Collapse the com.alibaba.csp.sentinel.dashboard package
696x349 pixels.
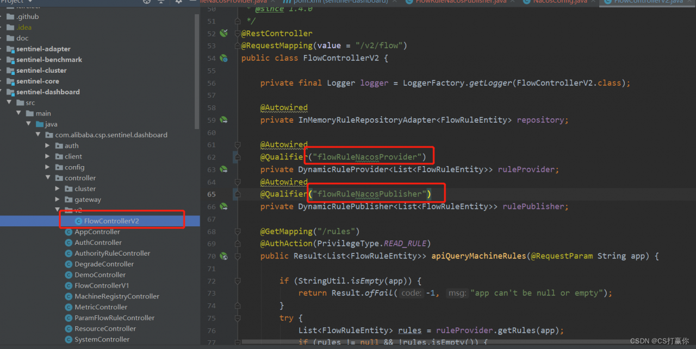click(38, 135)
